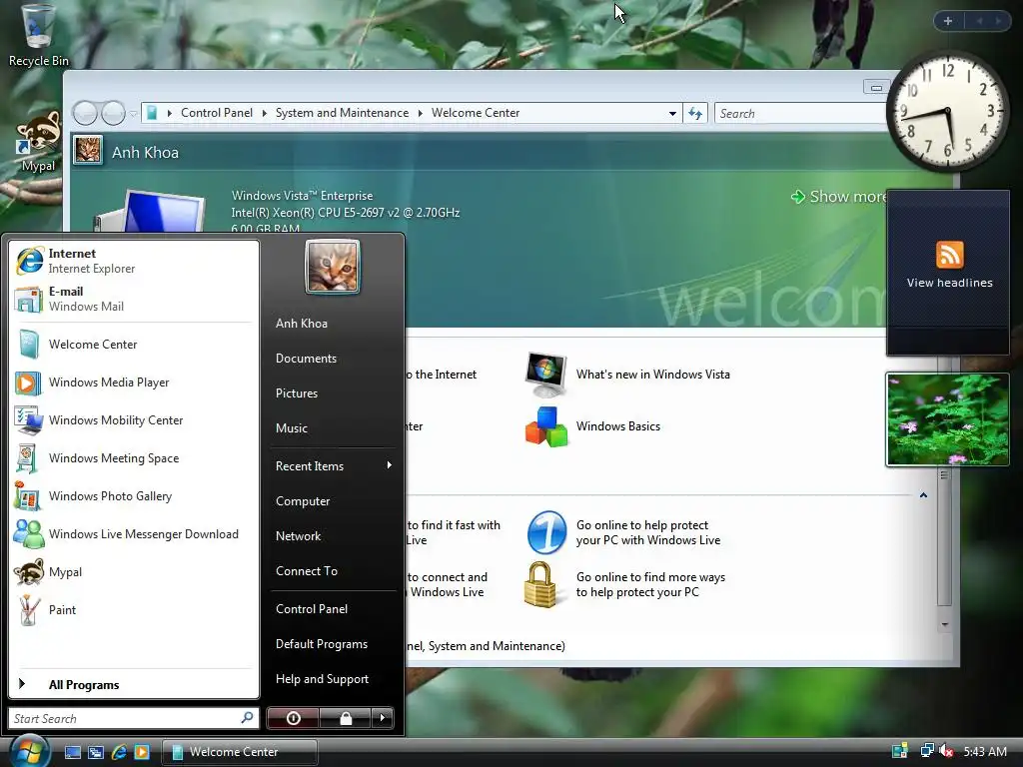
Task: Open Pictures from Start menu
Action: coord(334,393)
